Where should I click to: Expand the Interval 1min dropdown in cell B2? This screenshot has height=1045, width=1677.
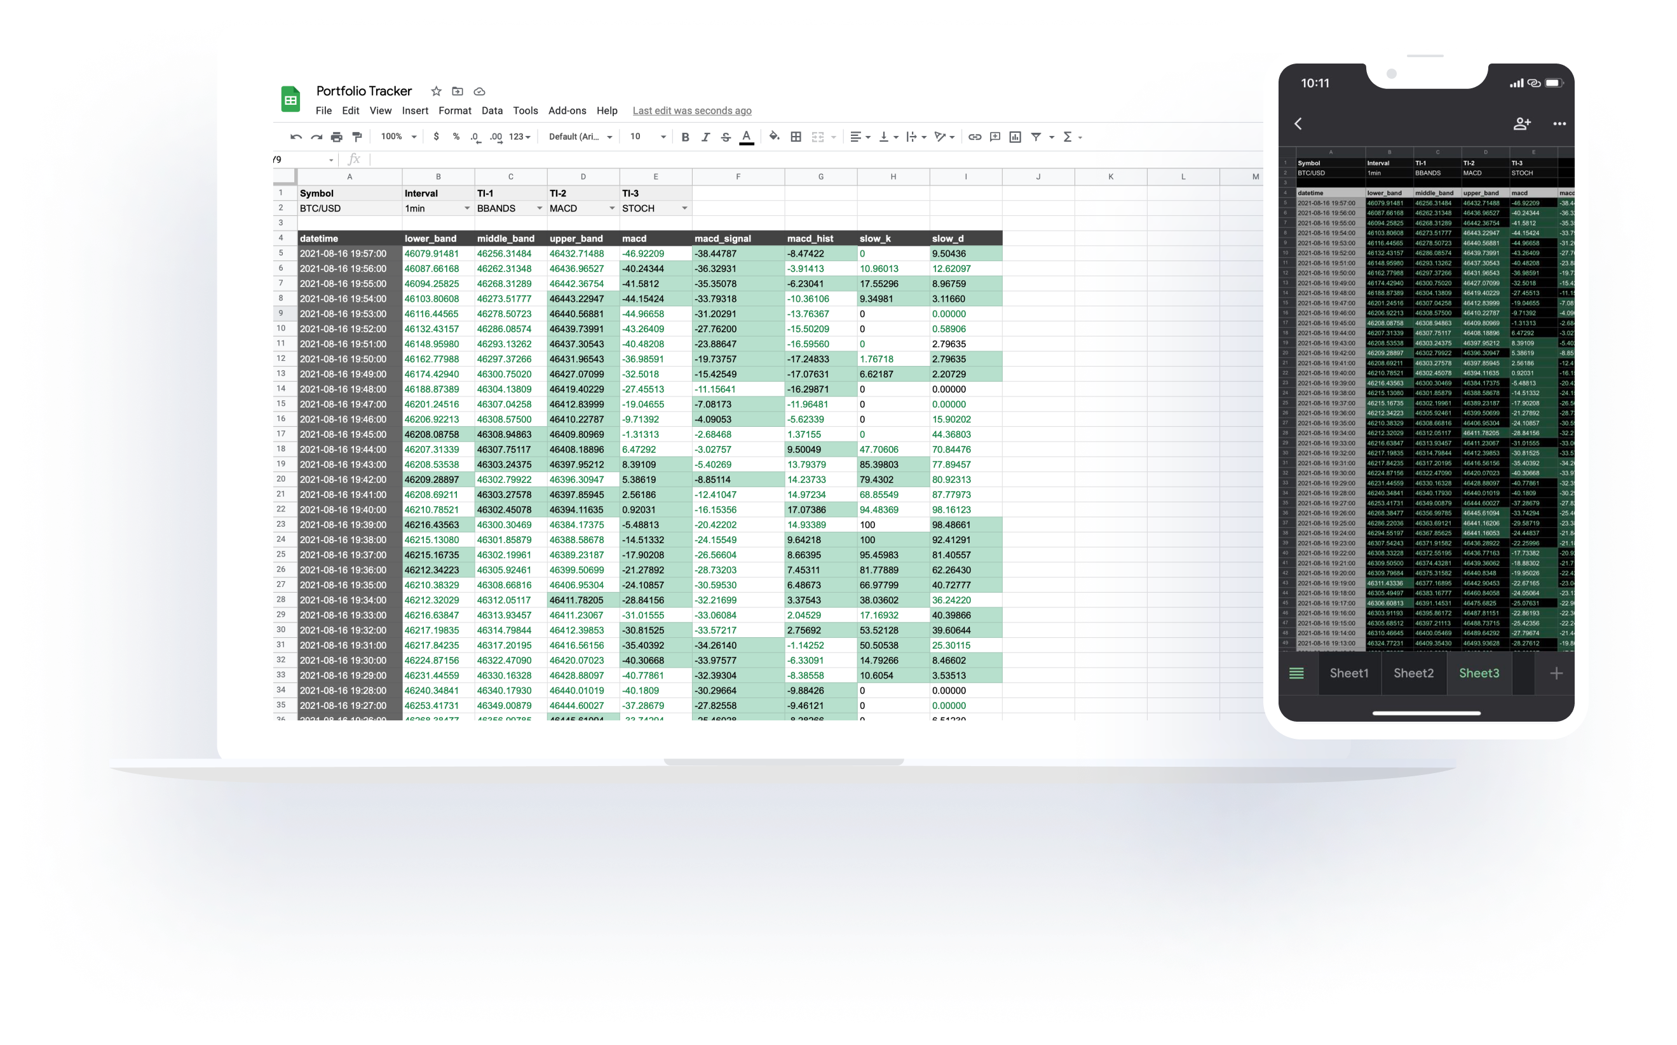pos(466,208)
